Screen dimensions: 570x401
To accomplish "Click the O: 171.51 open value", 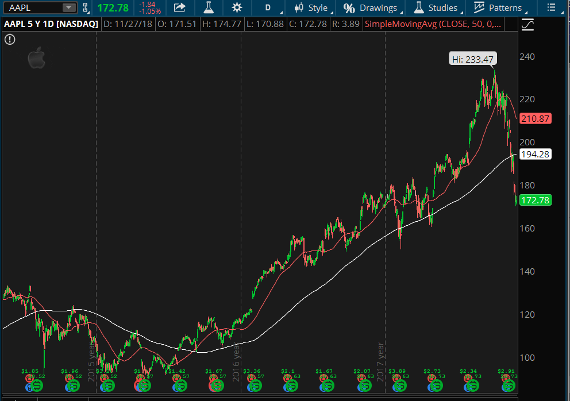I will (x=177, y=24).
